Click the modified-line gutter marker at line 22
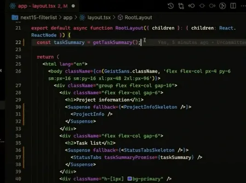 pyautogui.click(x=24, y=42)
